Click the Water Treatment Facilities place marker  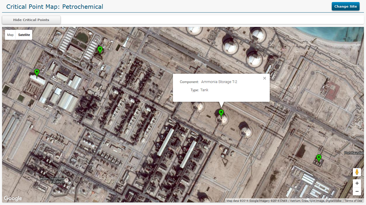pos(67,180)
